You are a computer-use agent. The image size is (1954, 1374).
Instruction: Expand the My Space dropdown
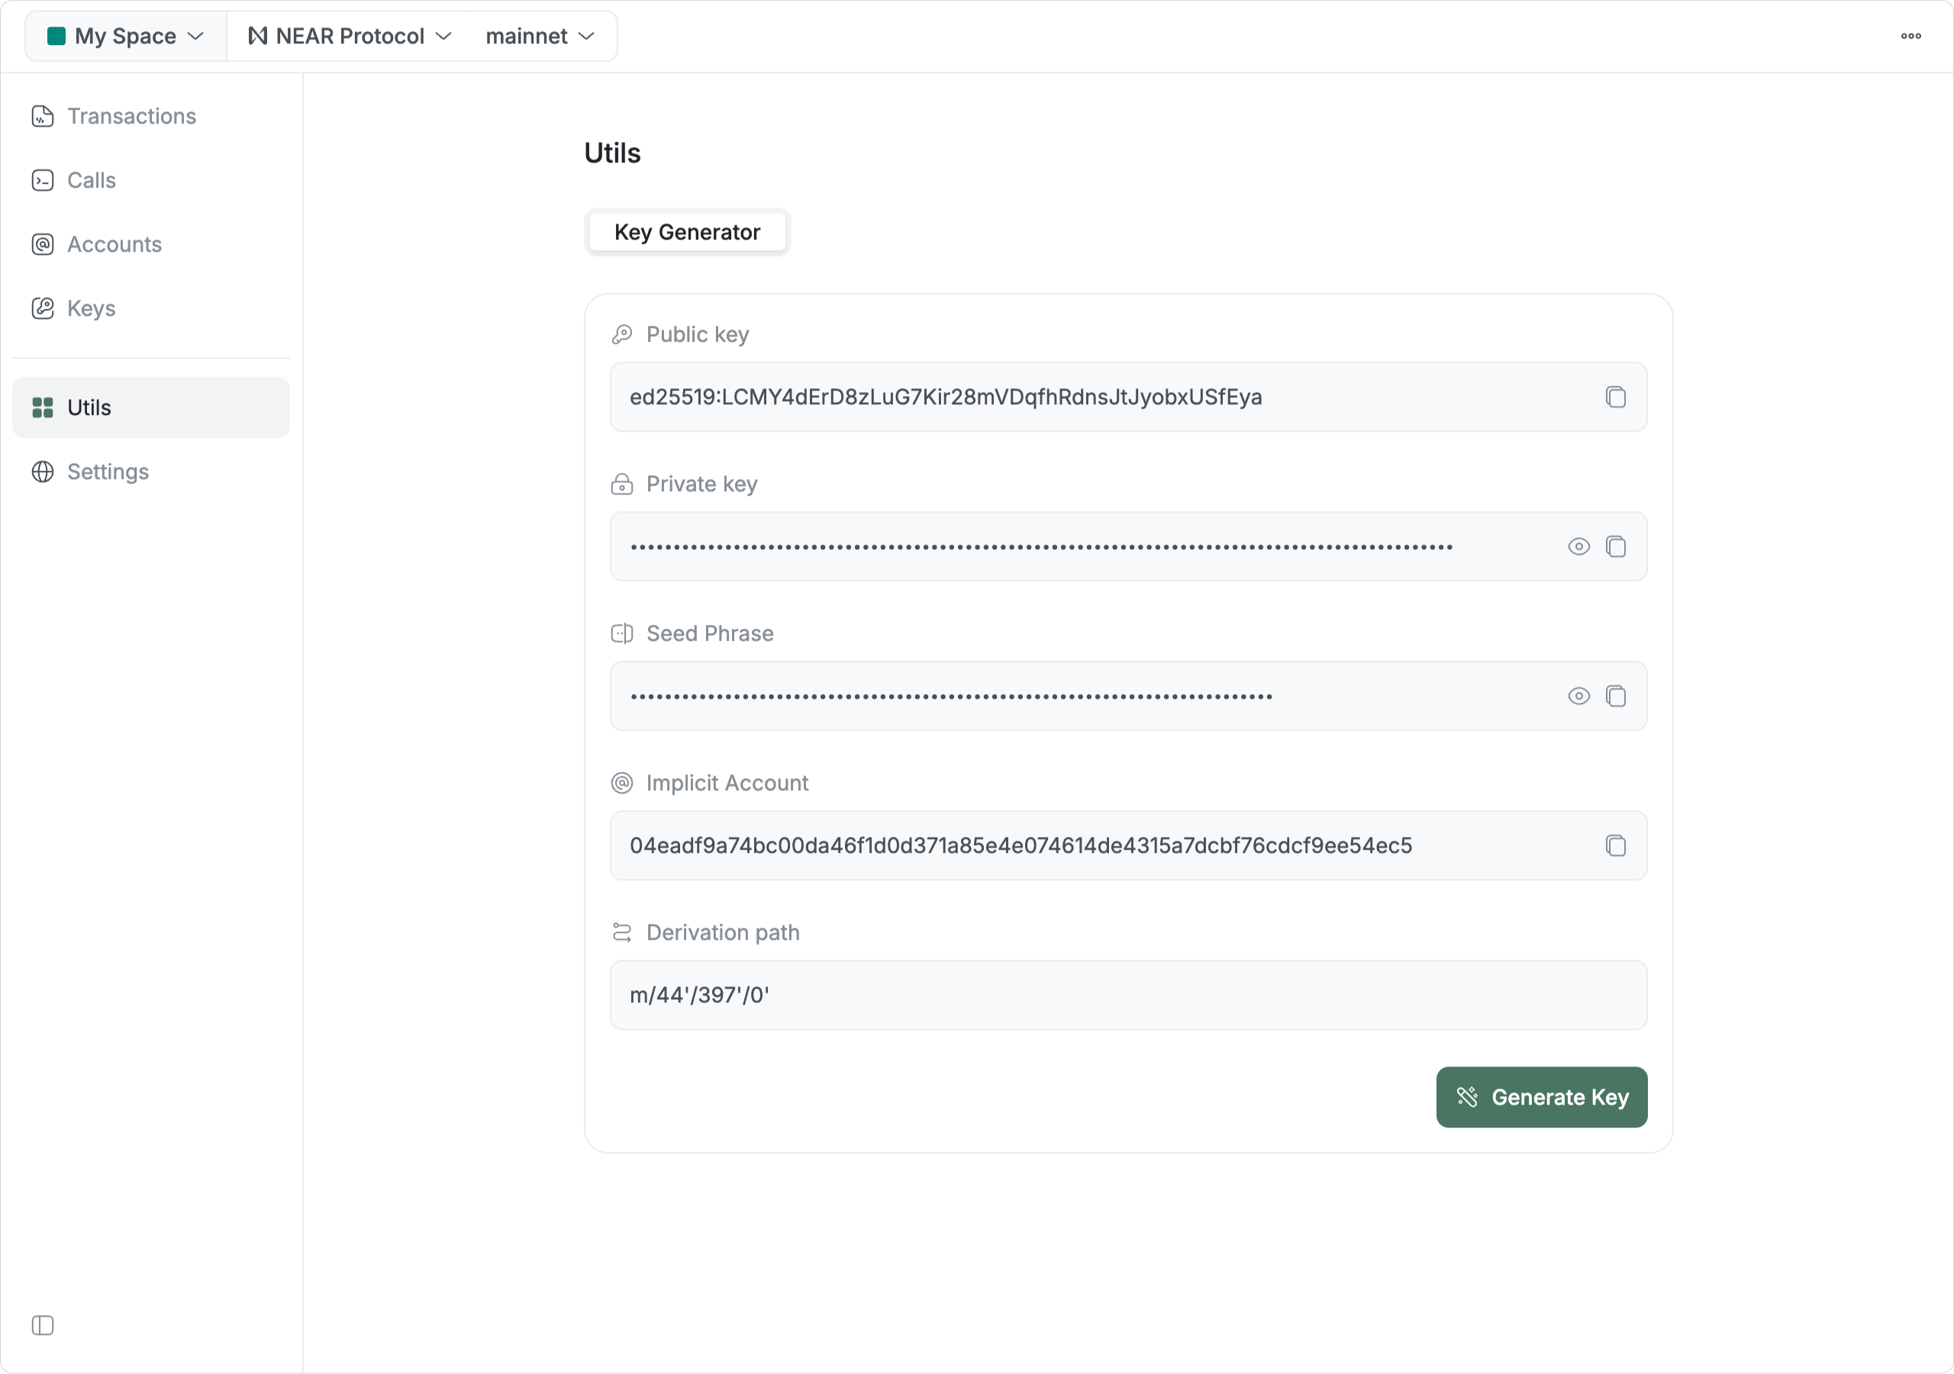[126, 36]
